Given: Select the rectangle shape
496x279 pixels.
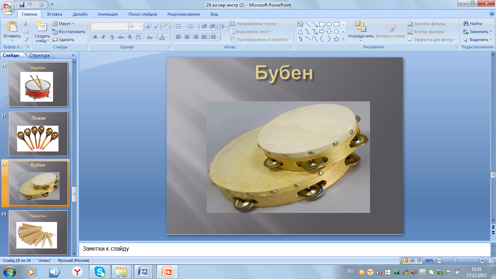Looking at the screenshot, I should coord(322,24).
